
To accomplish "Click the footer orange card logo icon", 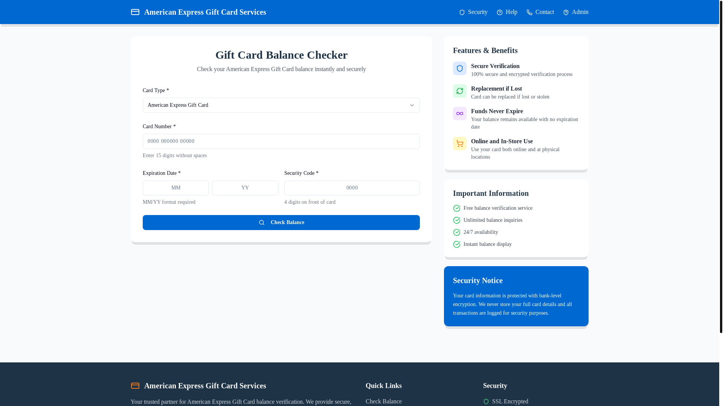I will pos(135,386).
